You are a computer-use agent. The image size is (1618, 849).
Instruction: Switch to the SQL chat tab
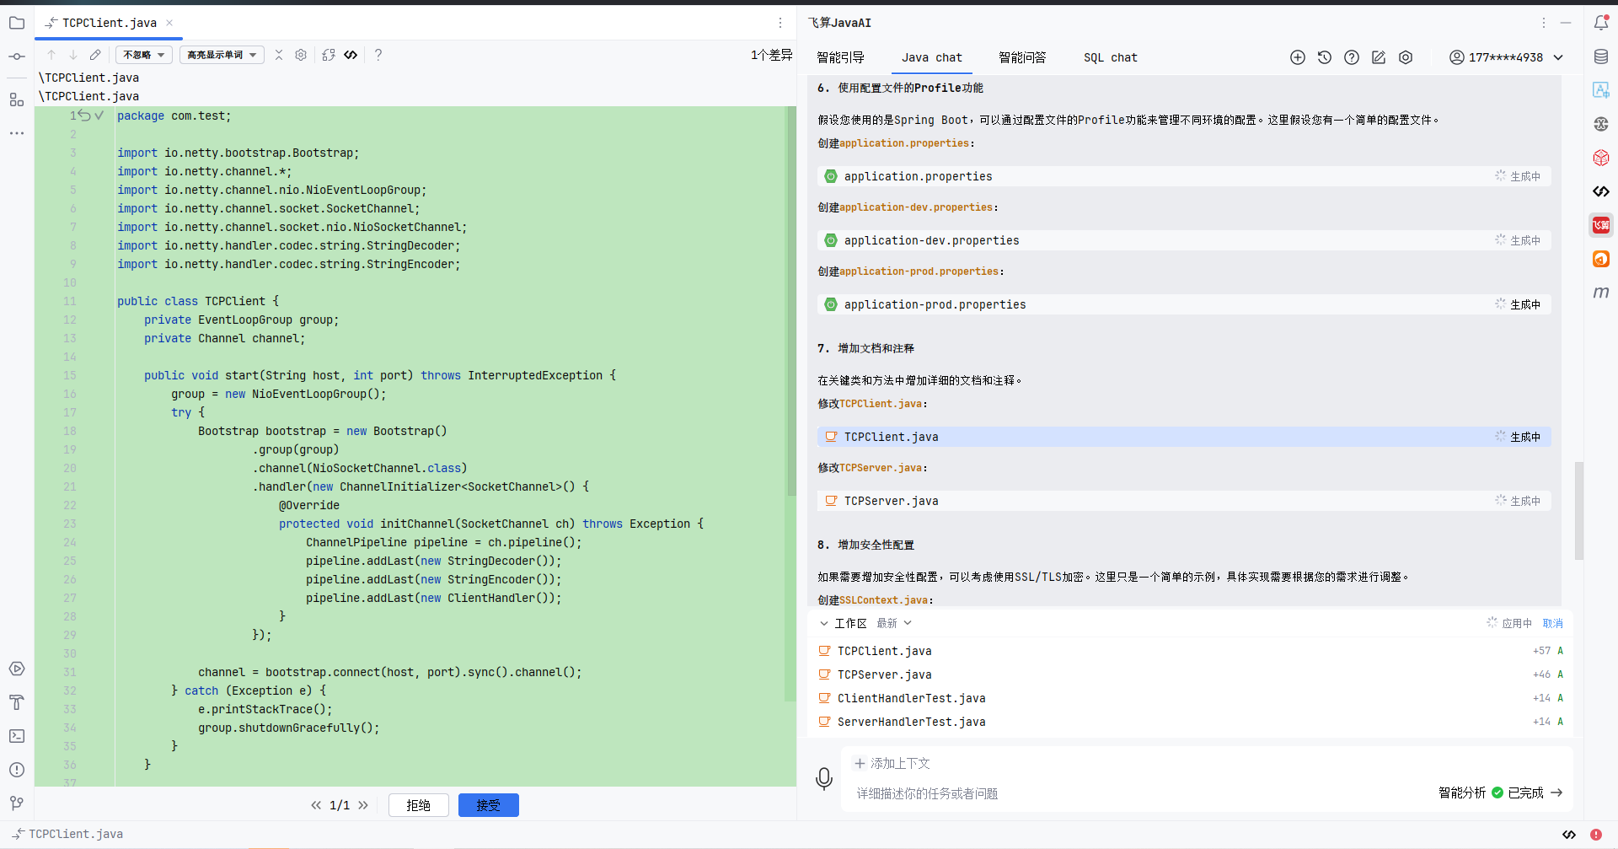pos(1110,57)
